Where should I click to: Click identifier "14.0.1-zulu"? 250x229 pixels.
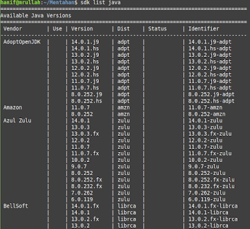(205, 121)
